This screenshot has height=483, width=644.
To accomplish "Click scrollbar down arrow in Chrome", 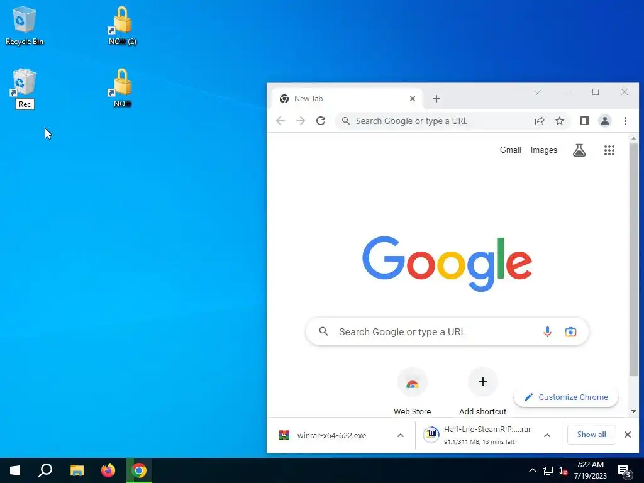I will coord(633,411).
